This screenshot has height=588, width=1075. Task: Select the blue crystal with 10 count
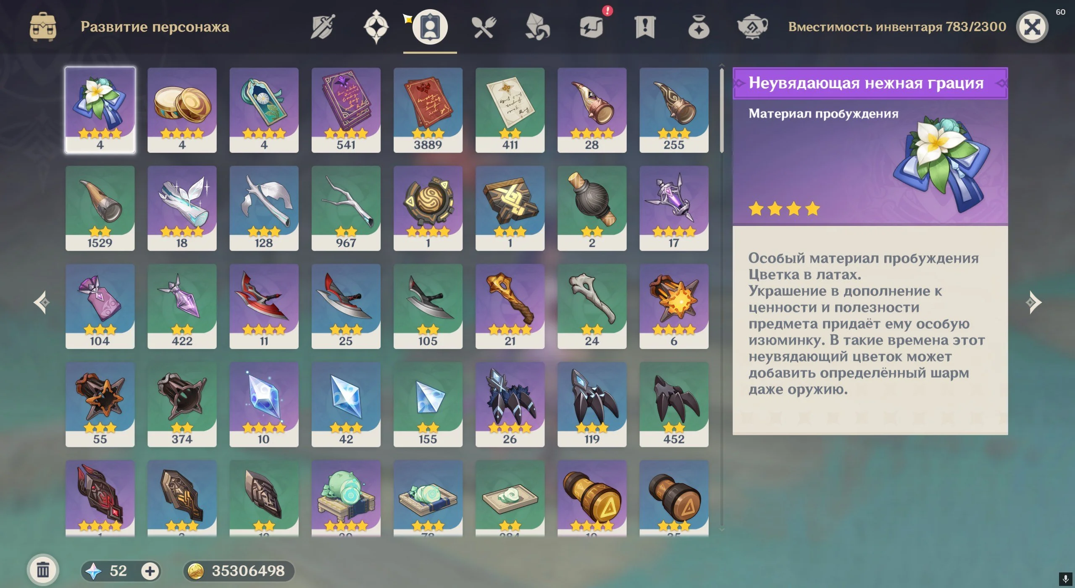(x=264, y=404)
